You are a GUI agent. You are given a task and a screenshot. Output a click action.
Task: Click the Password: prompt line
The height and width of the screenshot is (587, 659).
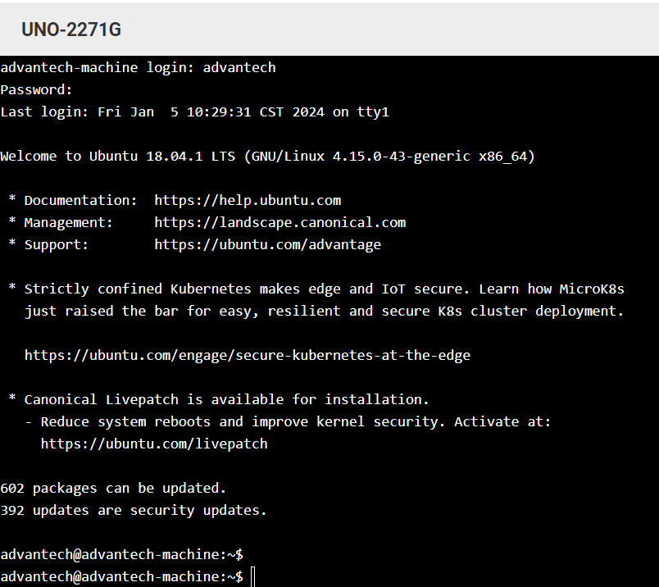coord(37,89)
